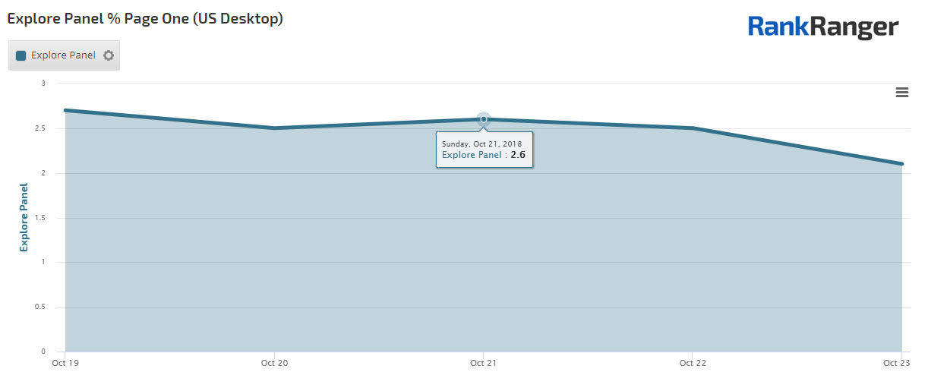Click the y-axis label 0.5
This screenshot has height=388, width=928.
pos(40,308)
